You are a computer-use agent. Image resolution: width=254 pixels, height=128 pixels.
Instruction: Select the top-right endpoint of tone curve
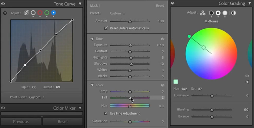72,20
